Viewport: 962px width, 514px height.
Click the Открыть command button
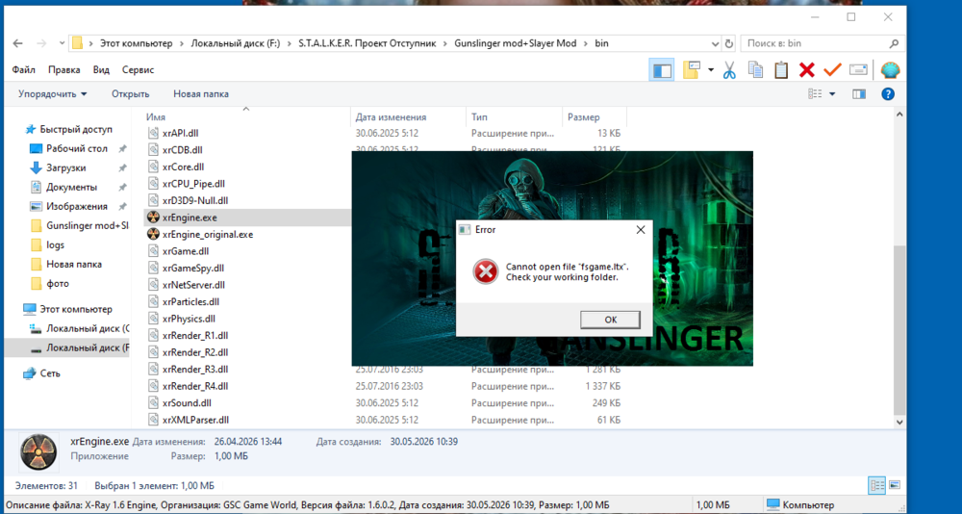[x=131, y=94]
